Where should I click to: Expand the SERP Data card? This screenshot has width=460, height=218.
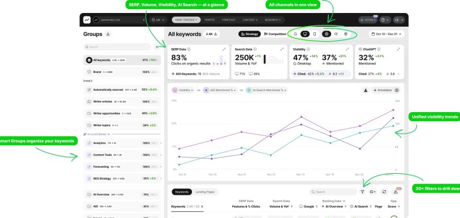pyautogui.click(x=224, y=49)
